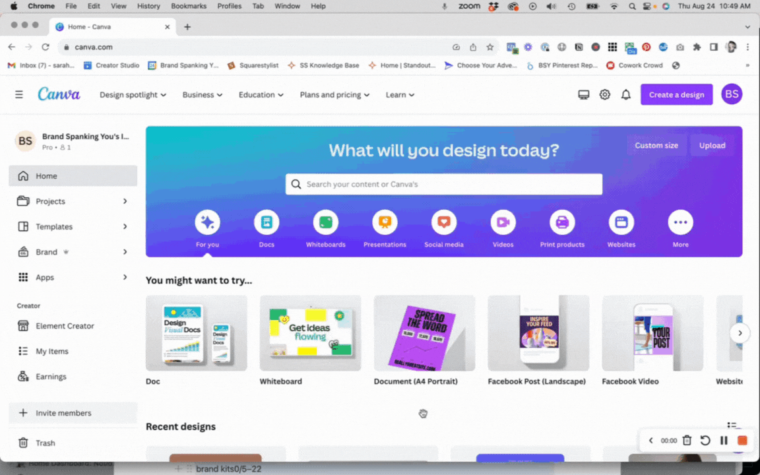Click Create a design button
The width and height of the screenshot is (760, 475).
[676, 94]
